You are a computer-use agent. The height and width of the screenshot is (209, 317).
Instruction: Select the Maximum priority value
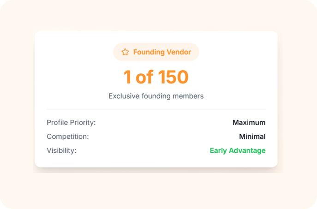click(x=249, y=123)
